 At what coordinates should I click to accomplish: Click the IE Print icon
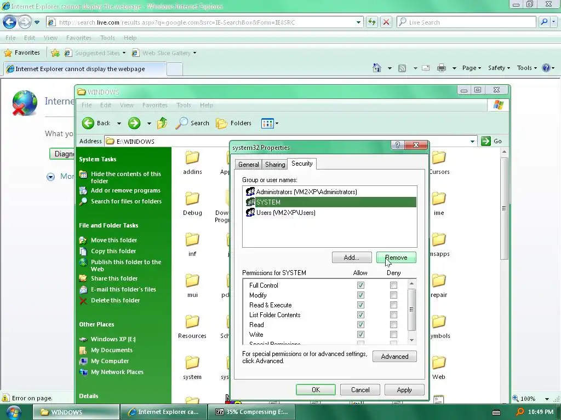[442, 68]
